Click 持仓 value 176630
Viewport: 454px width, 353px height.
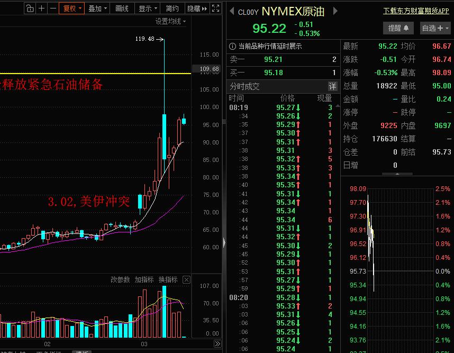385,139
